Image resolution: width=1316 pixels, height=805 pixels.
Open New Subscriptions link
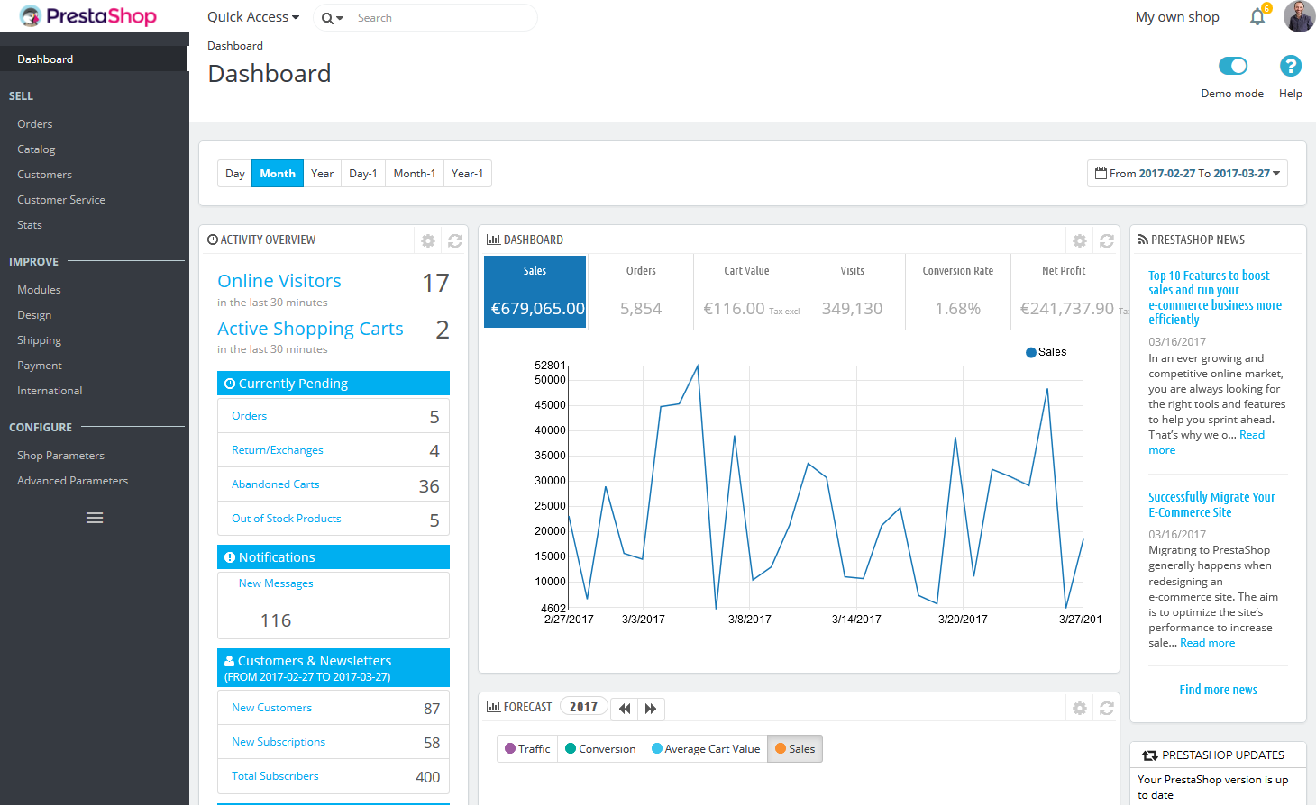(279, 742)
